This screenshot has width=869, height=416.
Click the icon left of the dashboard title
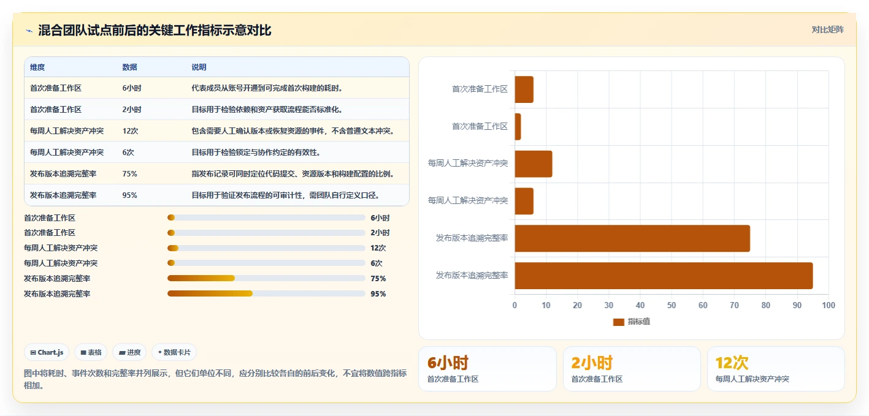[x=29, y=31]
